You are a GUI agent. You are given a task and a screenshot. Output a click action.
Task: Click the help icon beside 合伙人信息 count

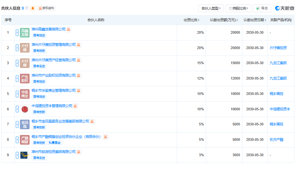tap(27, 8)
